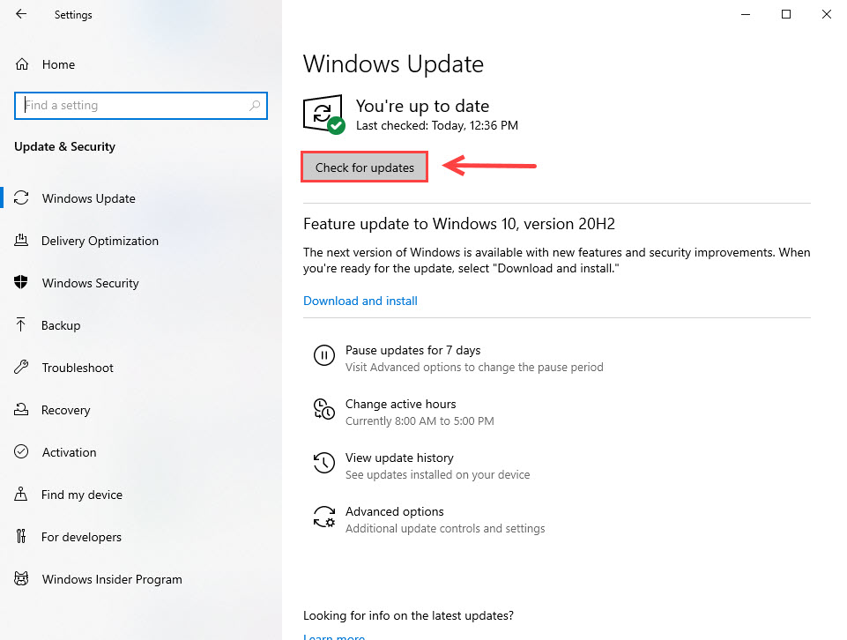This screenshot has height=640, width=847.
Task: Open Change active hours option
Action: coord(400,404)
